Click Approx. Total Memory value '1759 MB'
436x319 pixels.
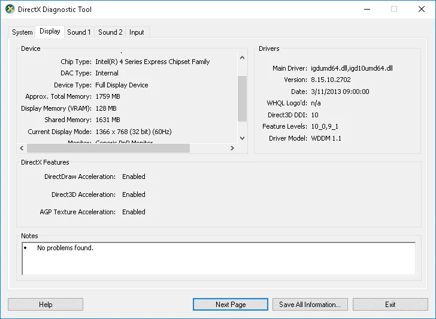point(108,96)
